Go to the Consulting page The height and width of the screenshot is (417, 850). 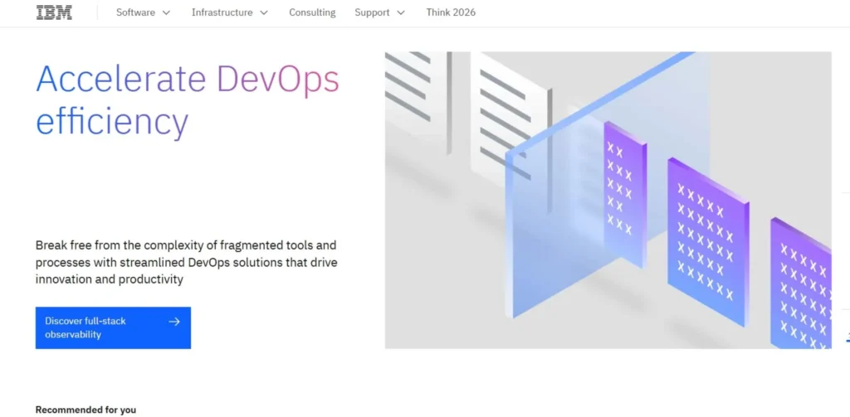point(312,12)
